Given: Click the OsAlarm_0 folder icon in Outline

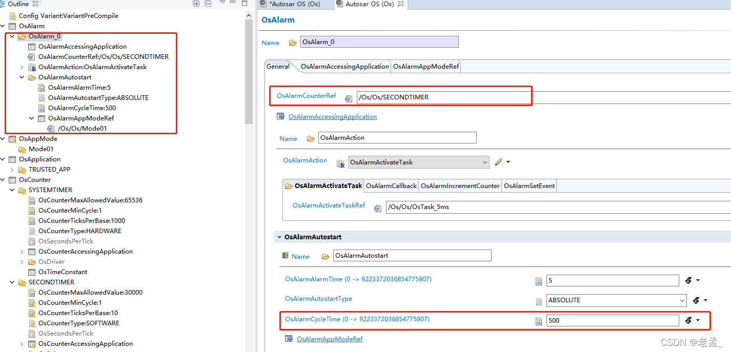Looking at the screenshot, I should (22, 36).
